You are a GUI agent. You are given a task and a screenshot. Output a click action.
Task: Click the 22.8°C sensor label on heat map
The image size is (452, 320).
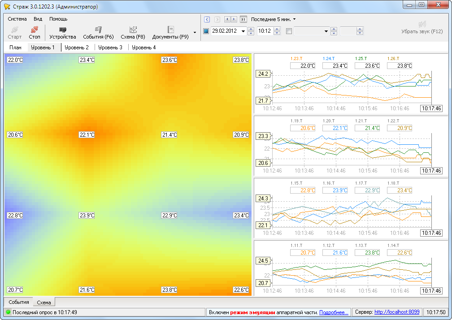click(15, 216)
